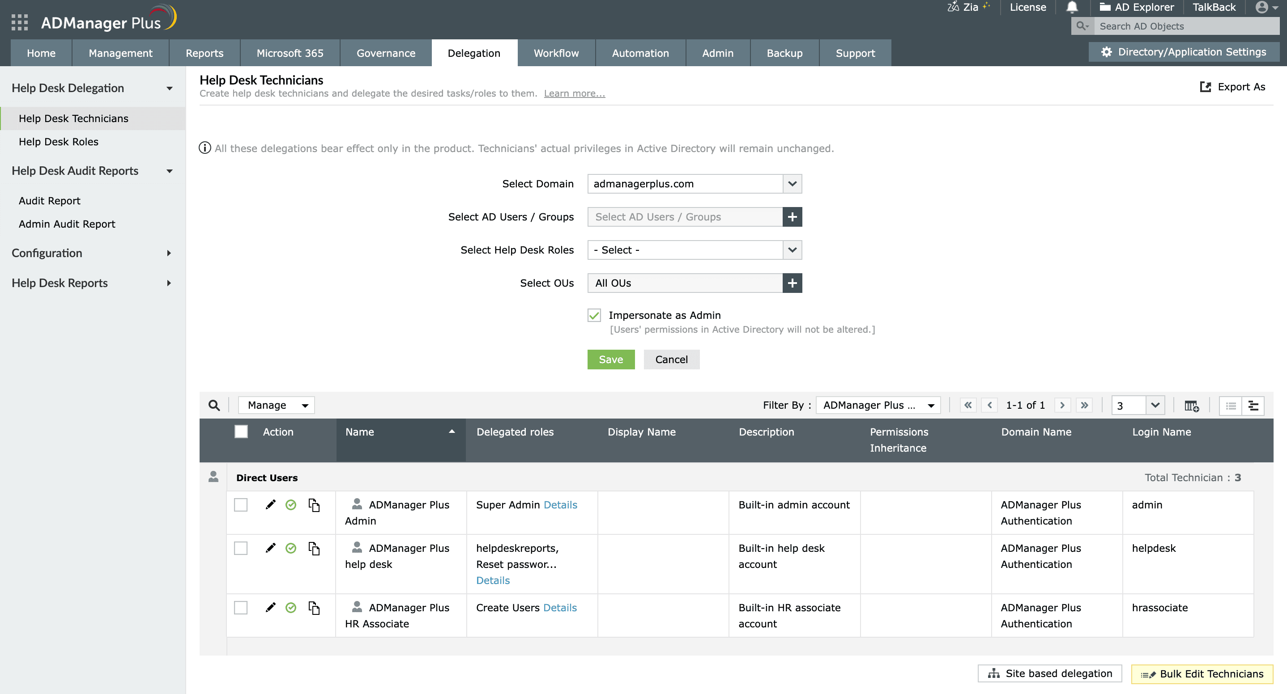The height and width of the screenshot is (694, 1287).
Task: Click the search magnifier icon above technician table
Action: pyautogui.click(x=214, y=406)
